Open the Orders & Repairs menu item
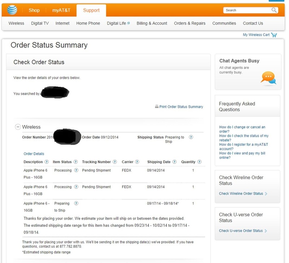The width and height of the screenshot is (289, 263). pyautogui.click(x=190, y=23)
